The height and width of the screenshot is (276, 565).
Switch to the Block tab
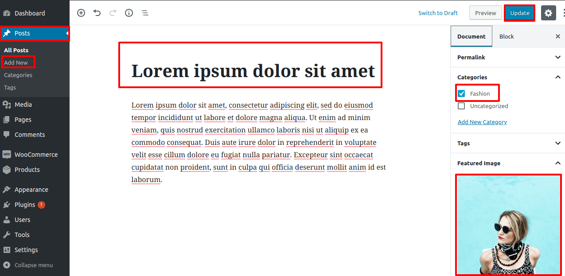[506, 36]
